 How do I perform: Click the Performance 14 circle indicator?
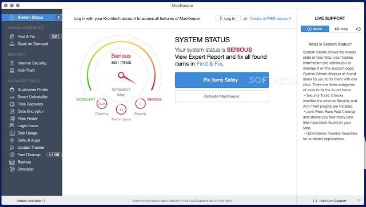point(121,109)
